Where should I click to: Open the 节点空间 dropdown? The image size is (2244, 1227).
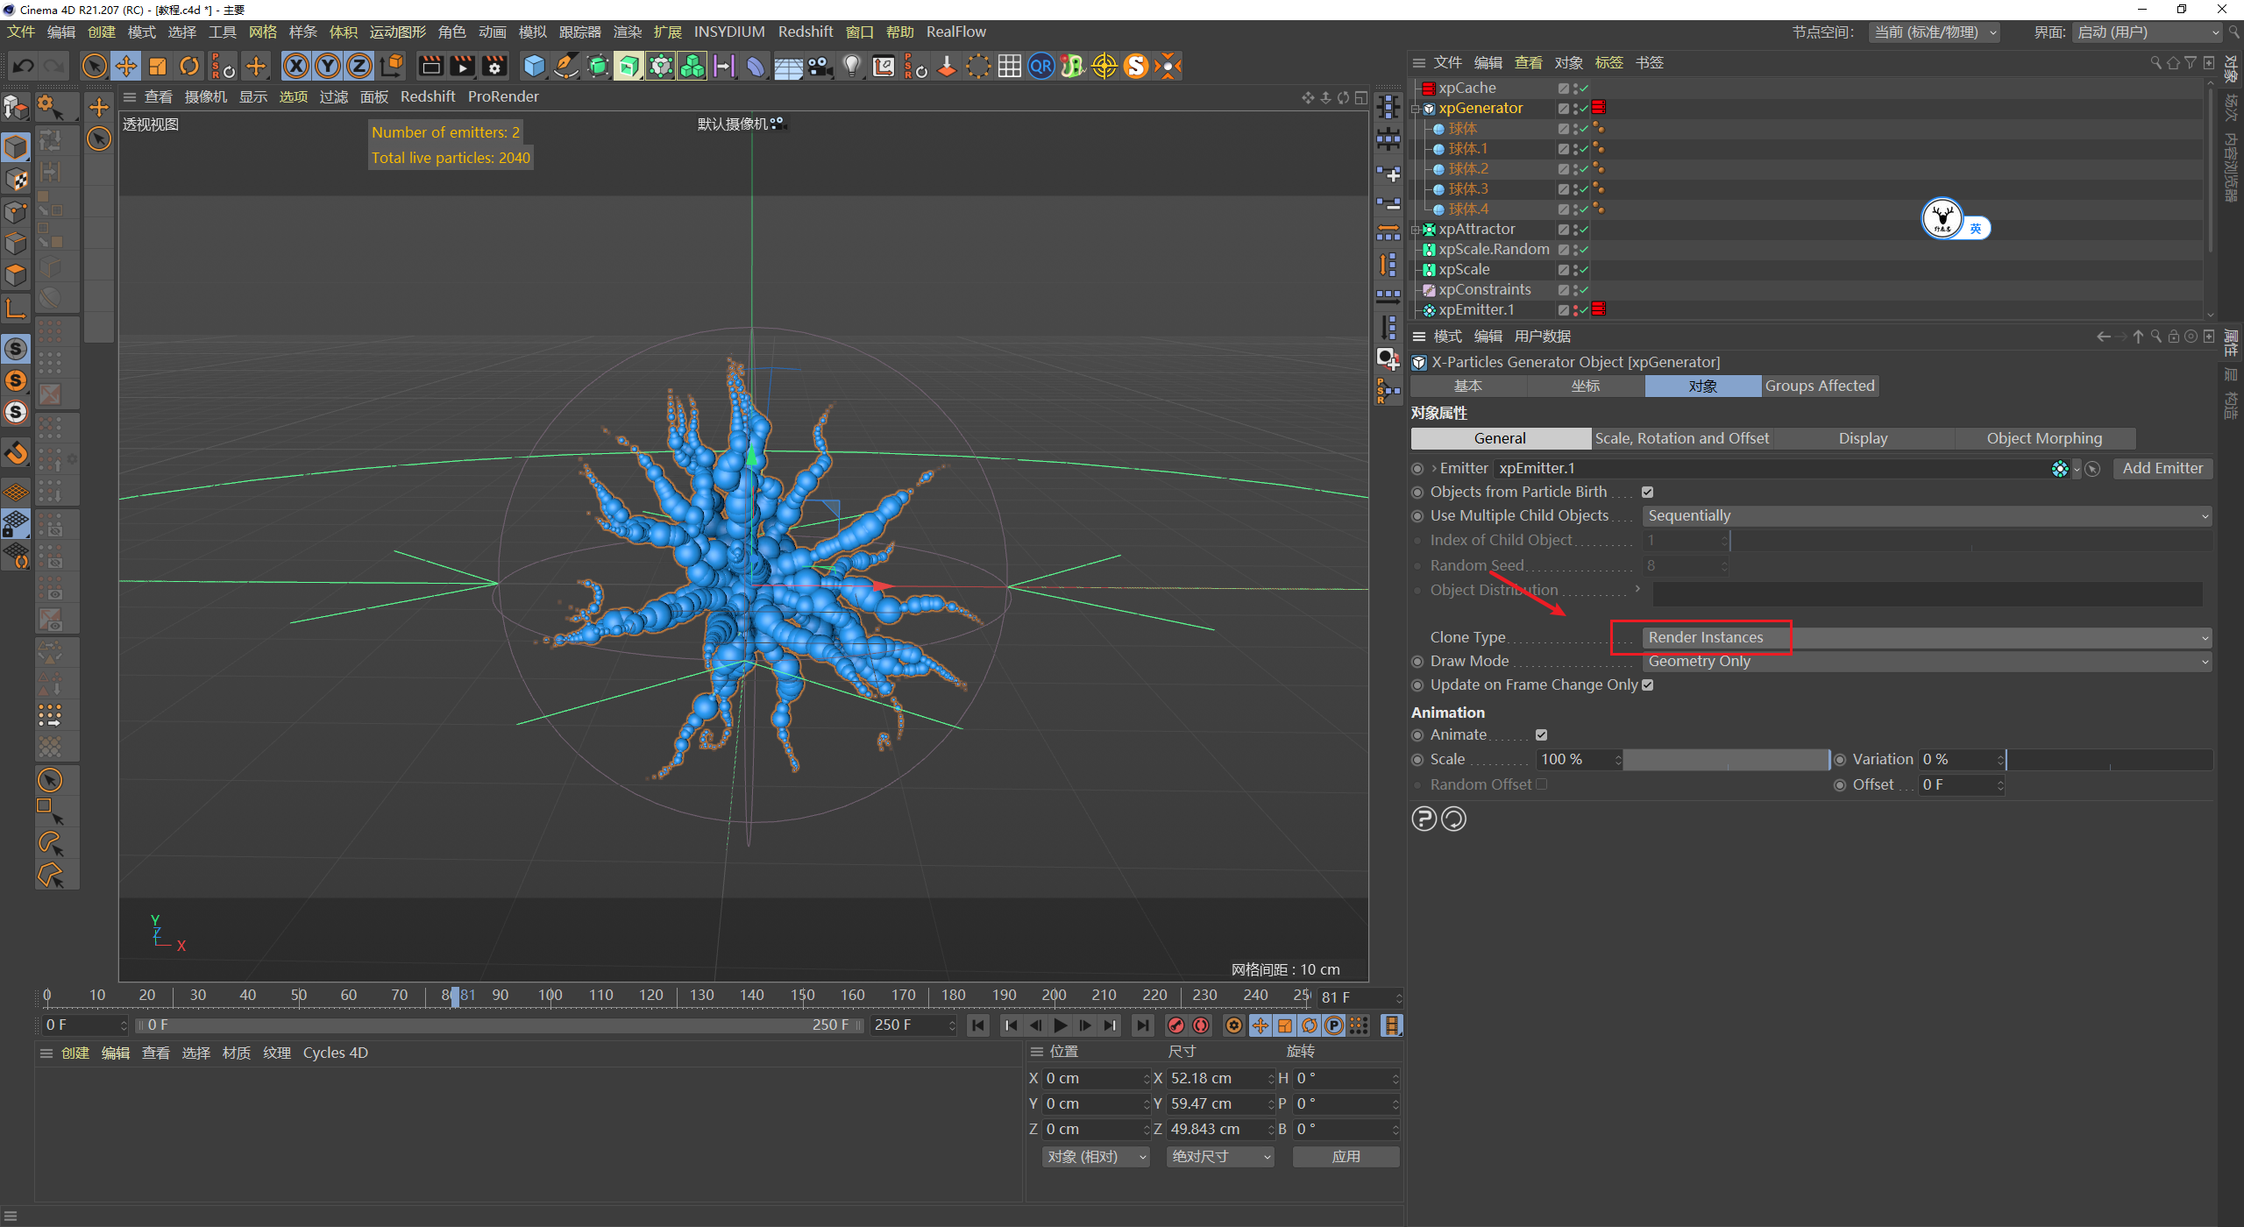[x=1935, y=32]
